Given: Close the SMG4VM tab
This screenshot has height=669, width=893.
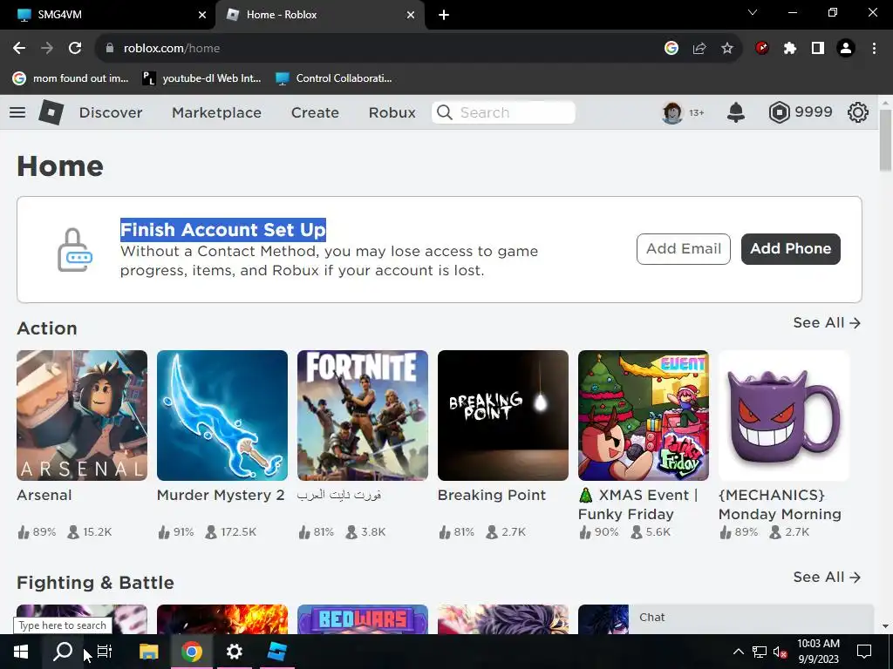Looking at the screenshot, I should (x=201, y=16).
